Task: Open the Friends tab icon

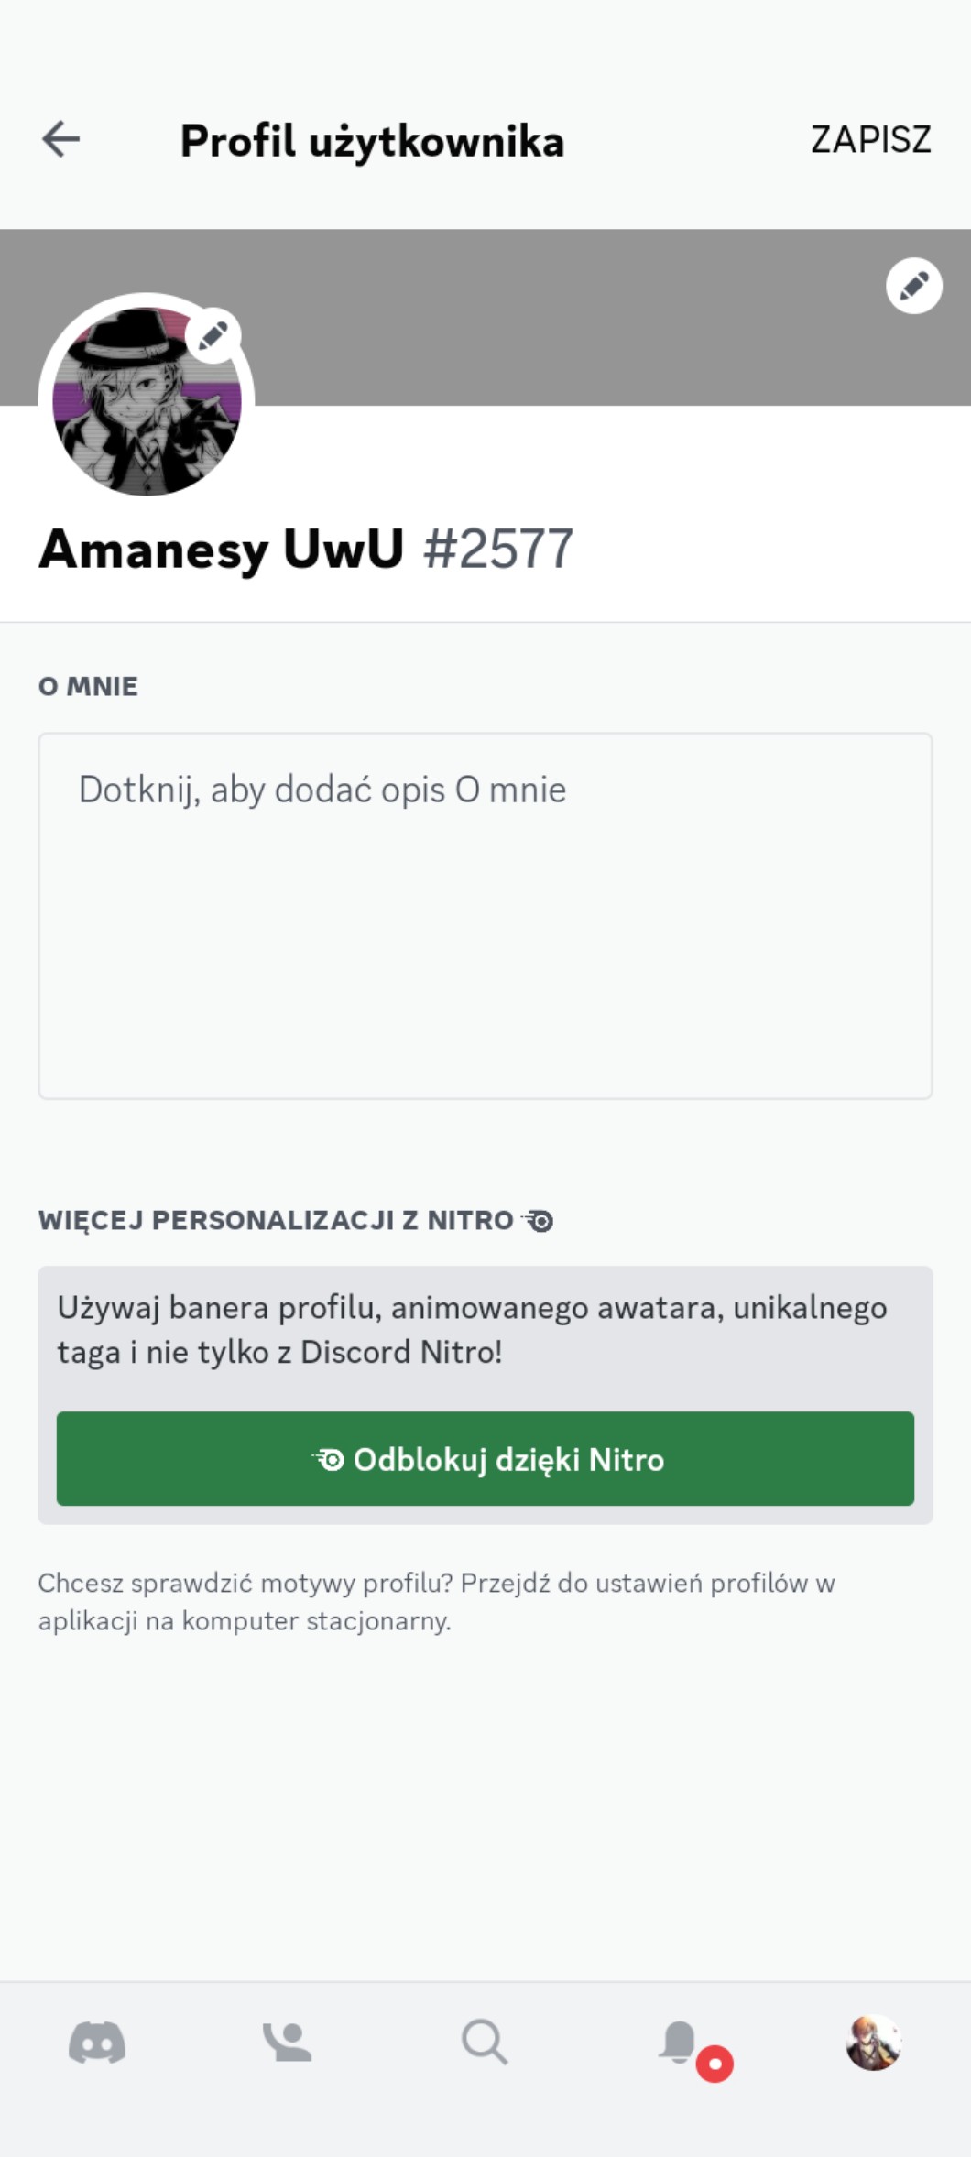Action: (x=288, y=2042)
